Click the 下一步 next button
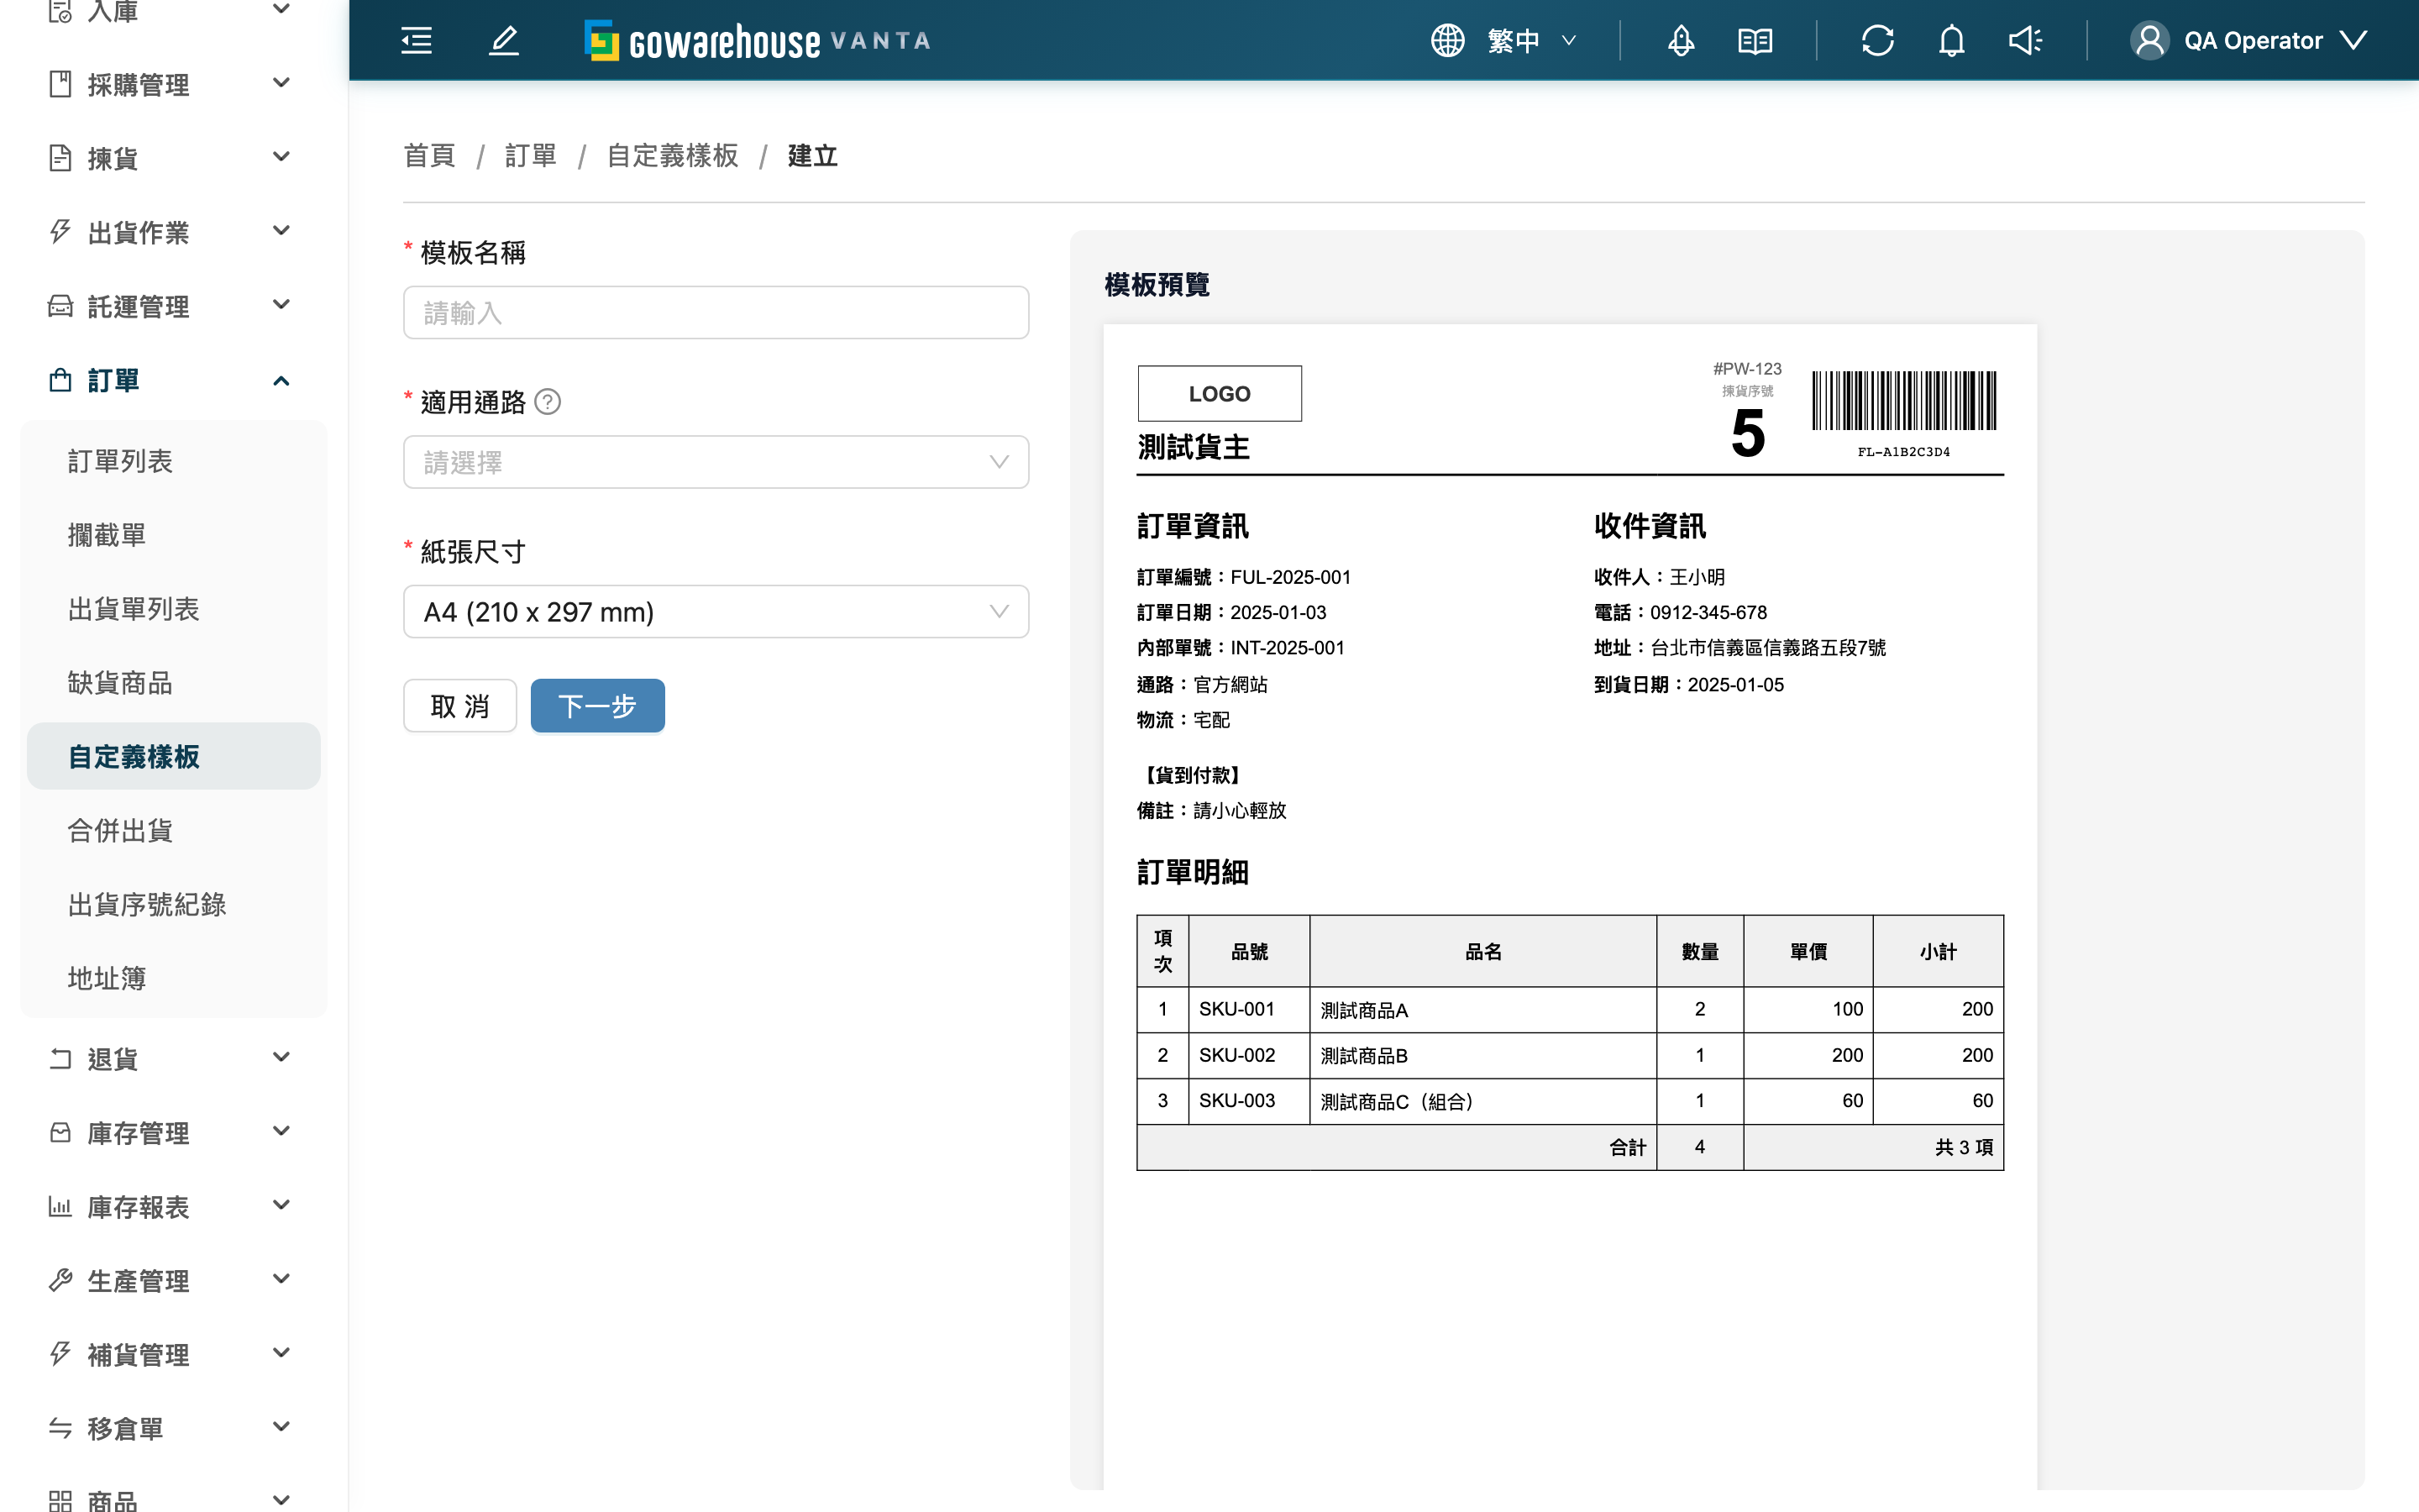This screenshot has height=1512, width=2419. click(x=598, y=706)
